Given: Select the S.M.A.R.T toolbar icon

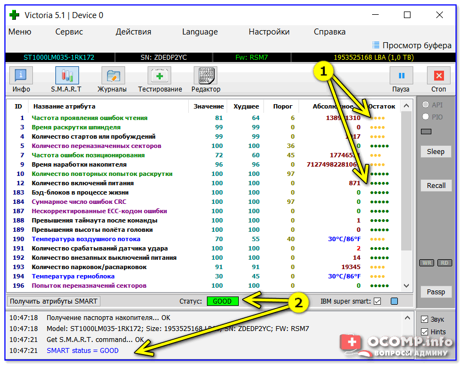Looking at the screenshot, I should [x=66, y=76].
